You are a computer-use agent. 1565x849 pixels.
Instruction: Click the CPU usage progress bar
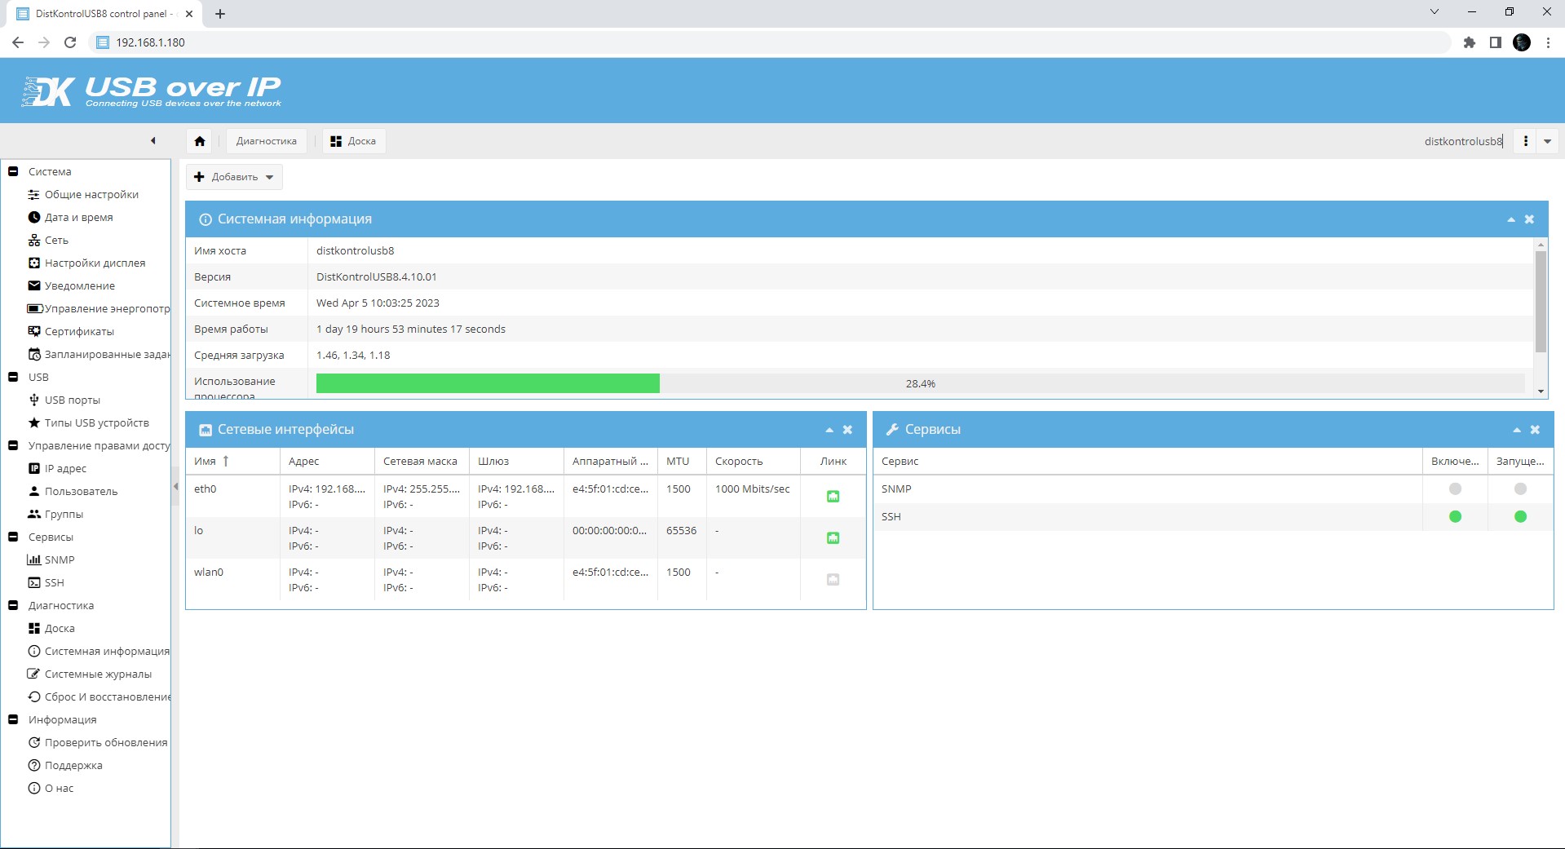pos(920,383)
